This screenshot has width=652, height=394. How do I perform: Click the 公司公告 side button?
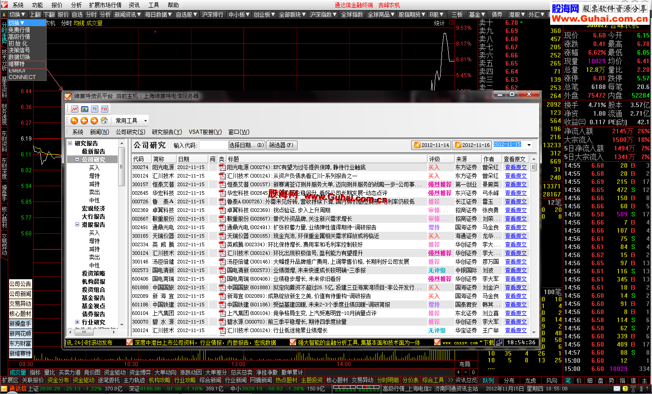[20, 284]
